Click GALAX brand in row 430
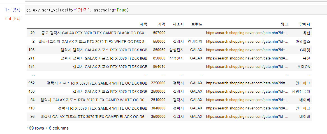 196,91
